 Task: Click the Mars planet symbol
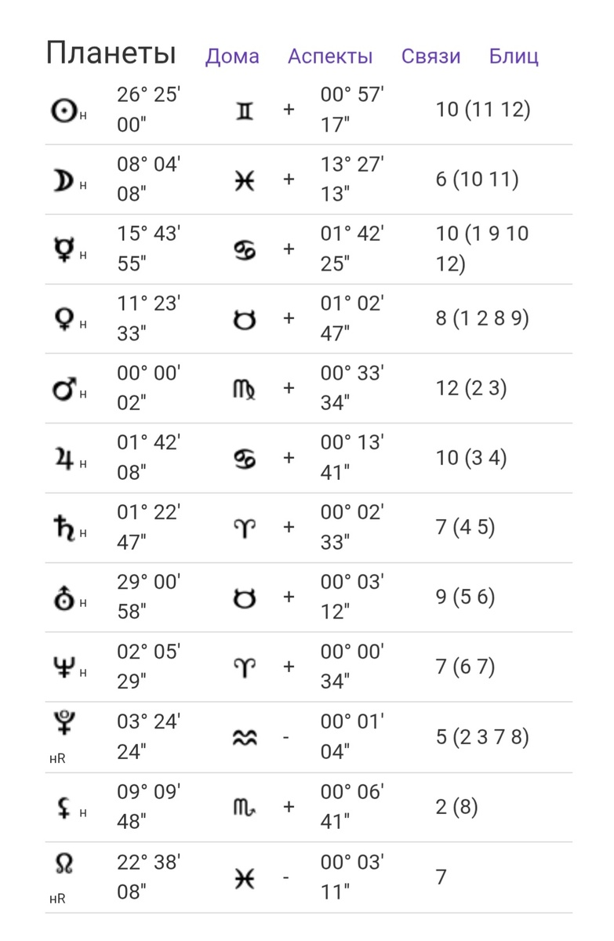63,389
